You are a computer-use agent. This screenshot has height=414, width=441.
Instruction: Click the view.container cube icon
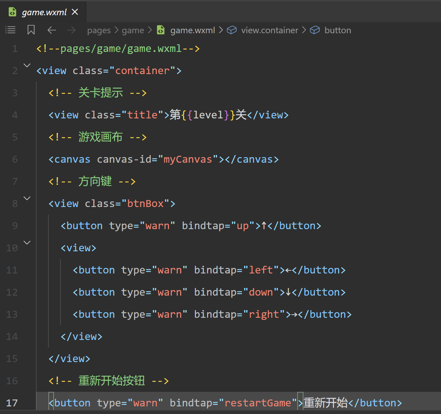tap(232, 30)
